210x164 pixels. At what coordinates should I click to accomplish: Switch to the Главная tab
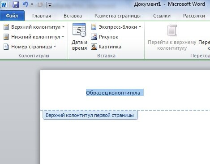(x=42, y=16)
